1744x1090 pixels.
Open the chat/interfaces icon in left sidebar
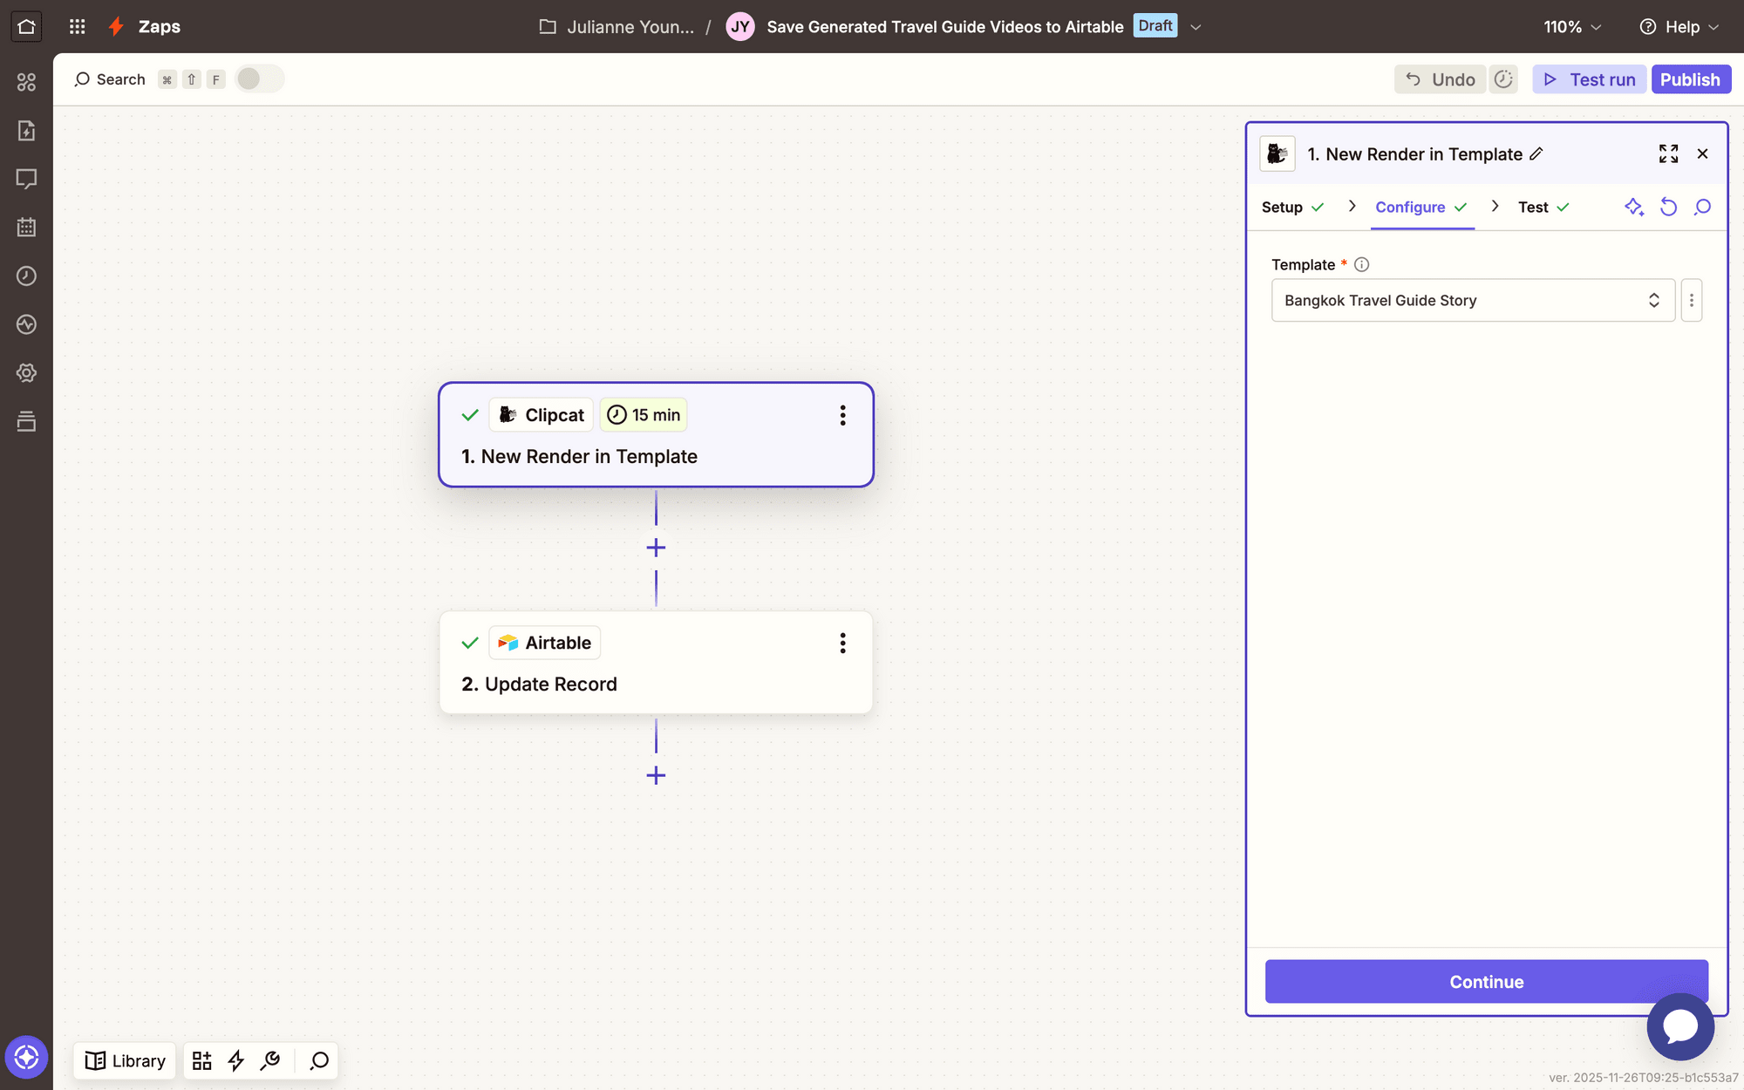coord(26,179)
